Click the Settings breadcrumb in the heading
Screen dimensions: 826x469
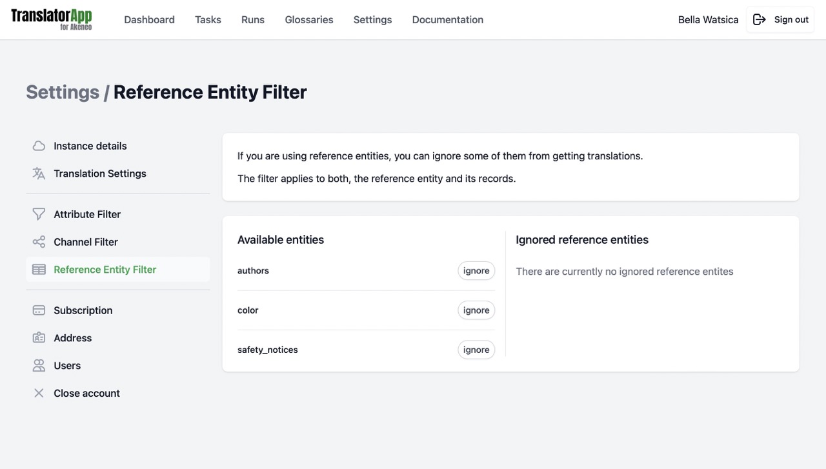coord(63,92)
